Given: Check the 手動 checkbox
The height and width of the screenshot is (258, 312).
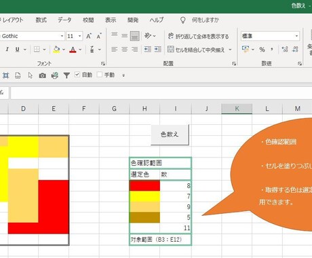Looking at the screenshot, I should (99, 75).
